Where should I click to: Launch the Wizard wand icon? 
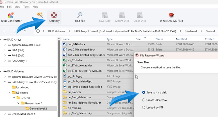[x=40, y=15]
